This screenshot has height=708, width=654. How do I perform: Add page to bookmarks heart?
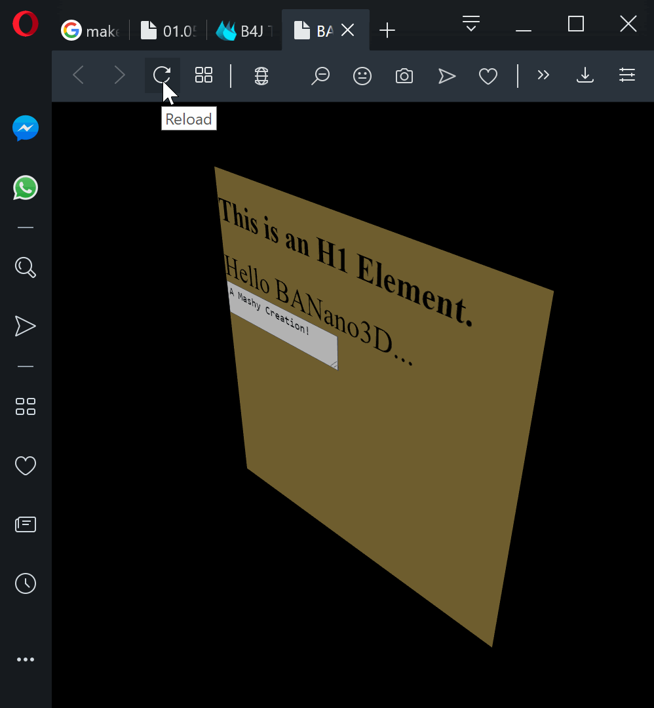pos(488,76)
